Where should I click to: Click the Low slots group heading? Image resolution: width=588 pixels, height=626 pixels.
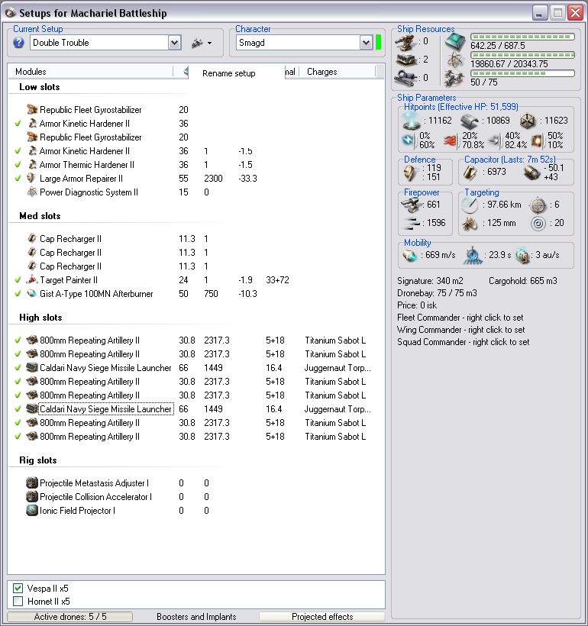coord(40,86)
